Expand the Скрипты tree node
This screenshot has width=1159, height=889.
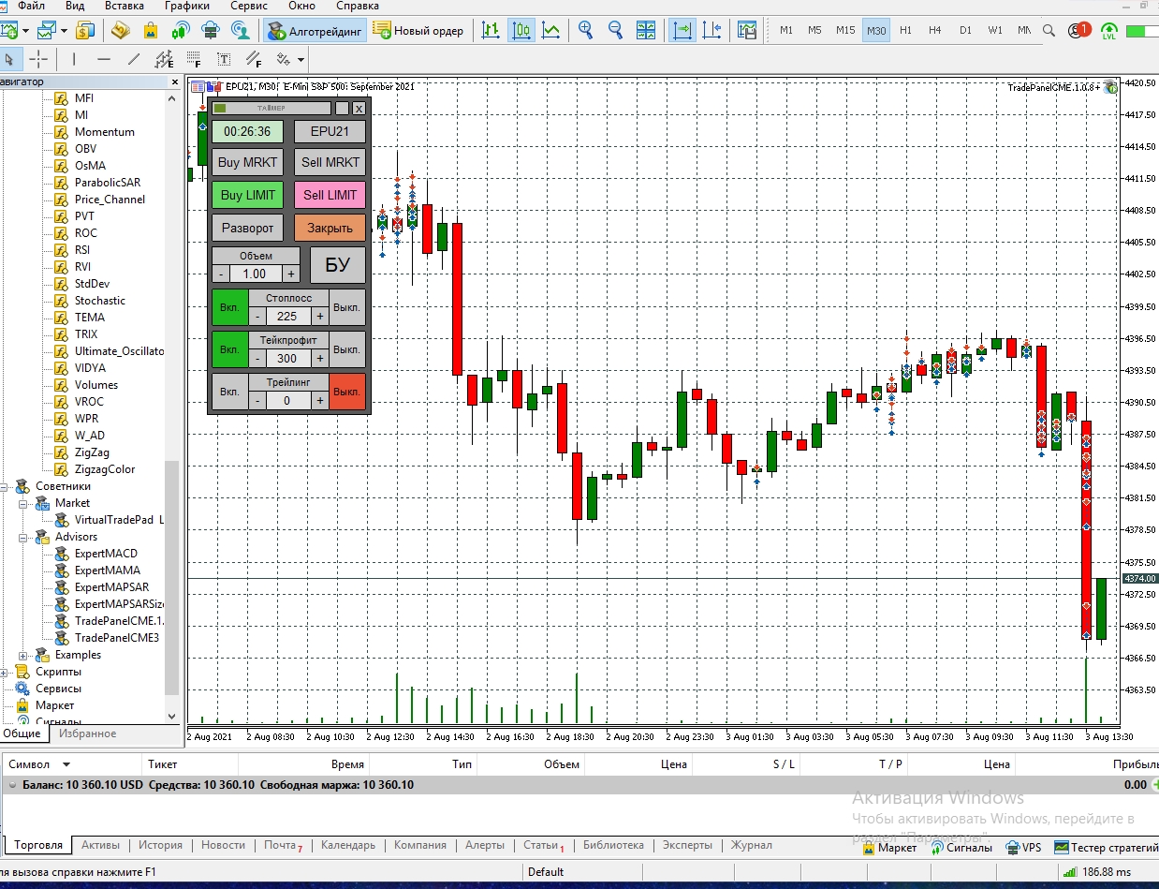coord(4,672)
